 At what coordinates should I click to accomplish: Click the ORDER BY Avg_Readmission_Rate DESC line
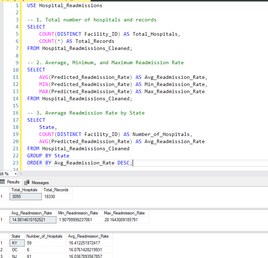80,163
